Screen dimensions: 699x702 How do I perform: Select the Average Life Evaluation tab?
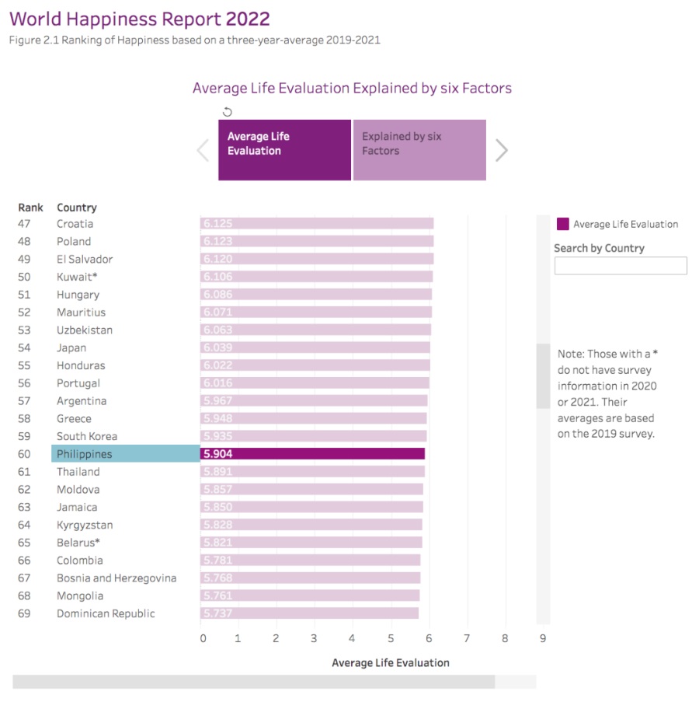click(x=284, y=150)
